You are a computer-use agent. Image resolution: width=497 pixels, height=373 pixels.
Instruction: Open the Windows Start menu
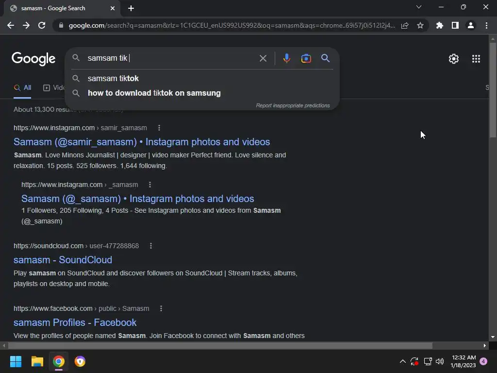(x=16, y=361)
